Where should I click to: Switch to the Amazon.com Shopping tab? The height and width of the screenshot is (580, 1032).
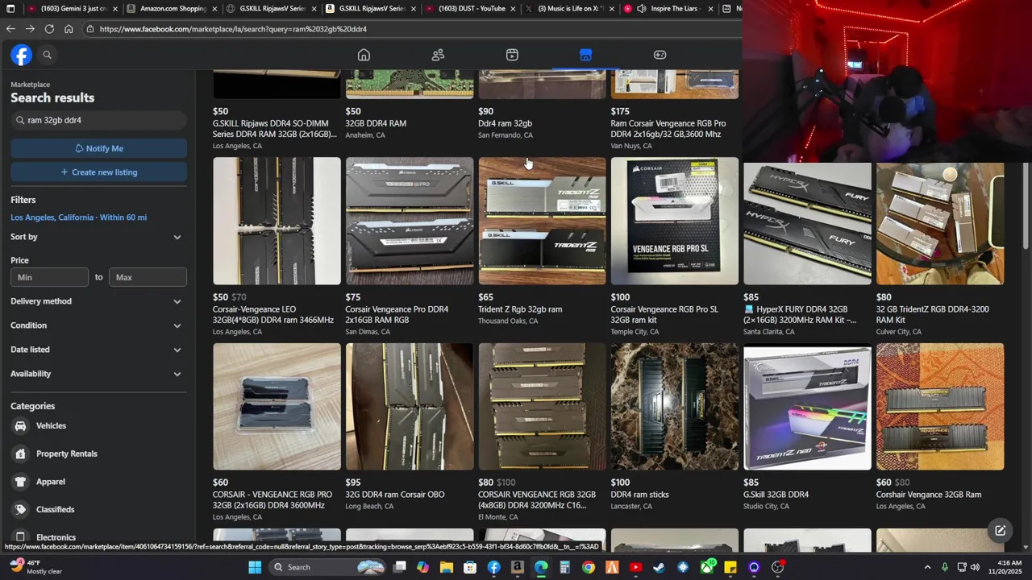pos(172,9)
